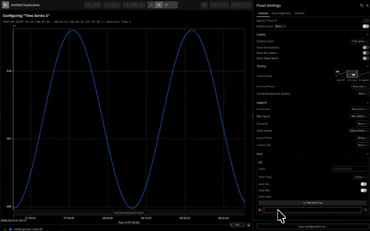Open the Show Values dropdown
370x231 pixels.
click(x=358, y=131)
